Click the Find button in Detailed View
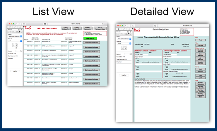This screenshot has width=217, height=131. pyautogui.click(x=200, y=40)
